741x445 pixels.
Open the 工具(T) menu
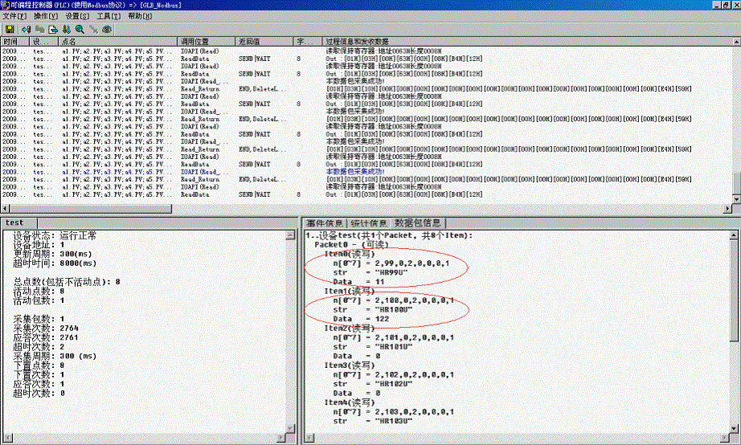click(x=108, y=16)
